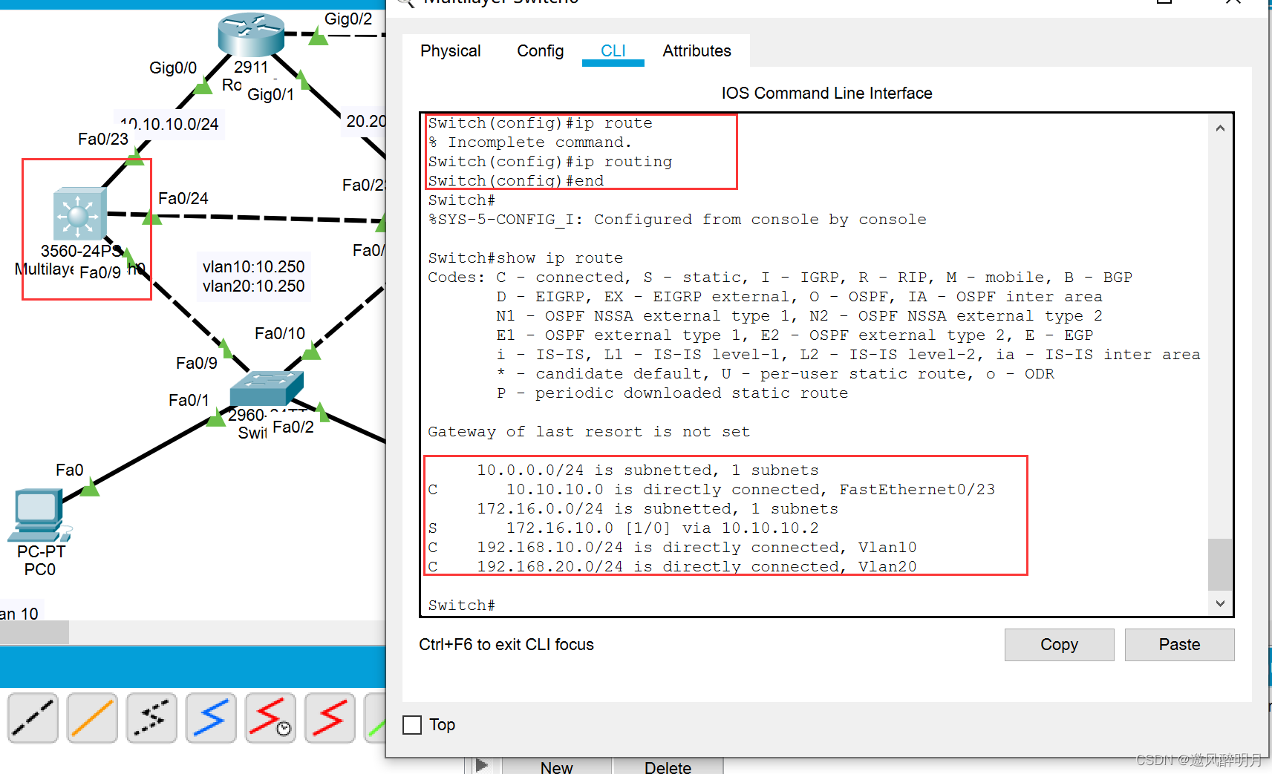Click the 10.10.10.0 FastEthernet0/23 route line
The height and width of the screenshot is (774, 1272).
pos(711,489)
